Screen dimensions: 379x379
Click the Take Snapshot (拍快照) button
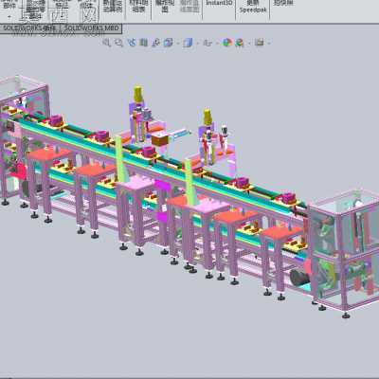point(283,3)
